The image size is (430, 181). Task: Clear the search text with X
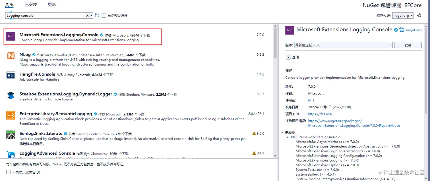tap(88, 16)
